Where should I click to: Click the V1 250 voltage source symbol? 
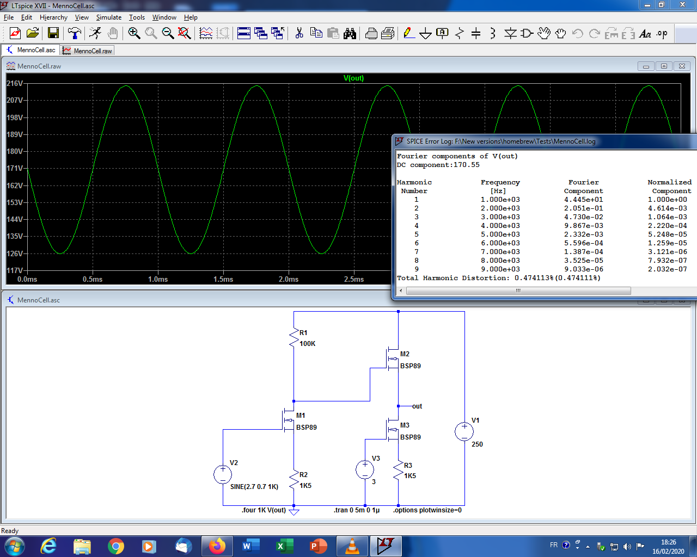click(x=464, y=432)
